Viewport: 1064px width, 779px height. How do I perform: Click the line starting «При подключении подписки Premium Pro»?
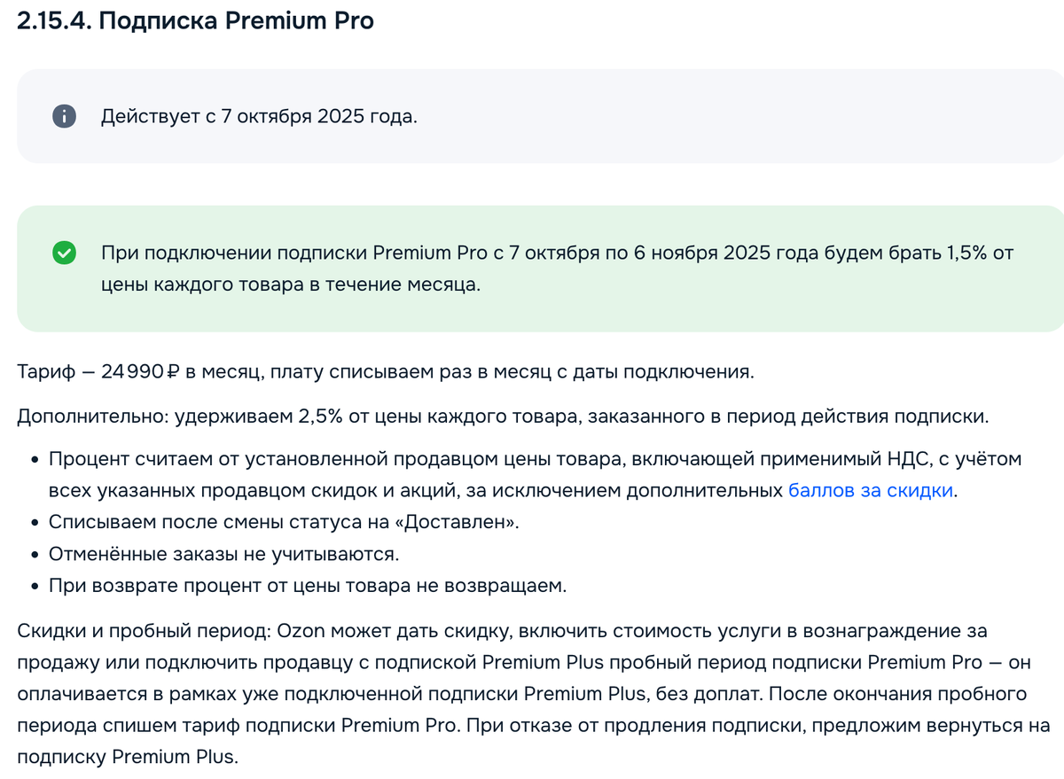pos(557,253)
